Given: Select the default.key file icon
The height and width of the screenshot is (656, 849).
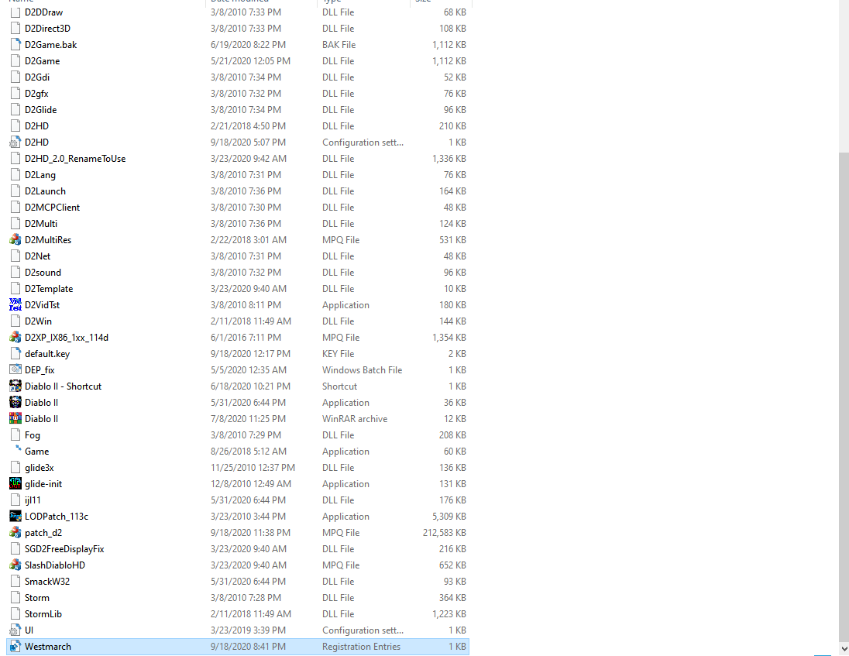Looking at the screenshot, I should pos(15,353).
